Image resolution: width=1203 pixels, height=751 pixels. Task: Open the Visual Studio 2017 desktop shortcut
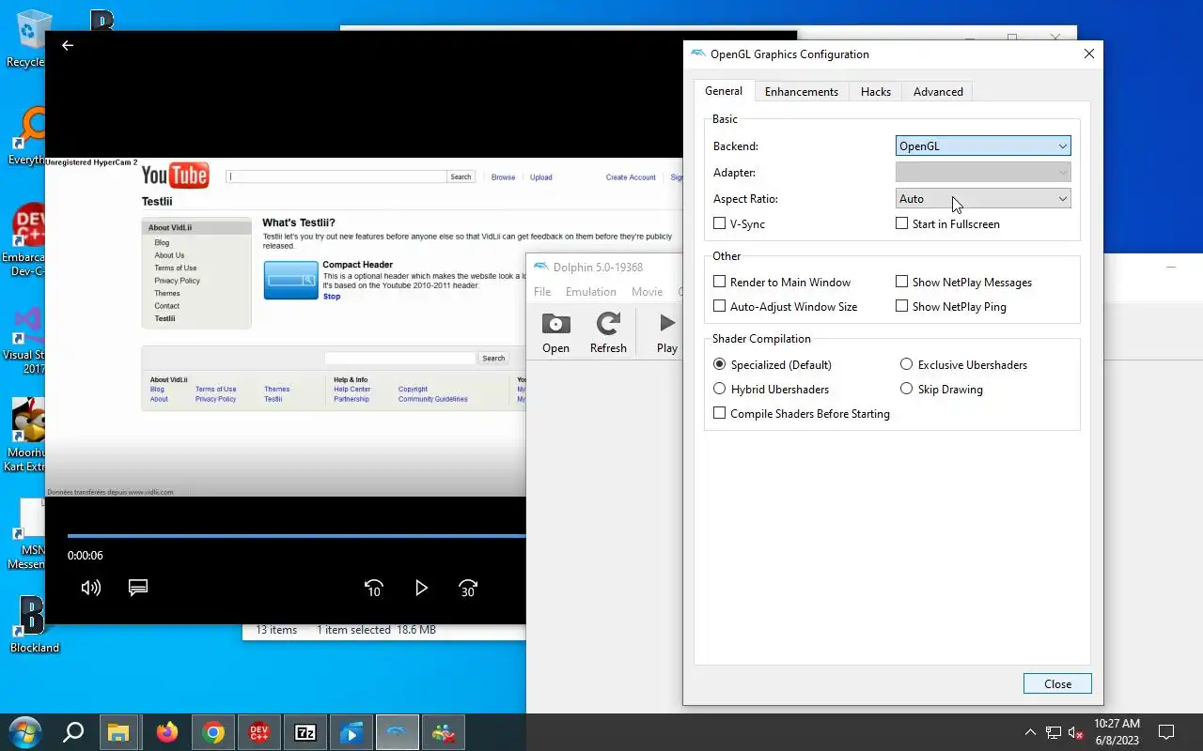(x=26, y=340)
